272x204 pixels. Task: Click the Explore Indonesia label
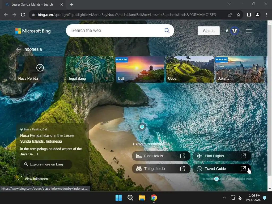point(148,144)
